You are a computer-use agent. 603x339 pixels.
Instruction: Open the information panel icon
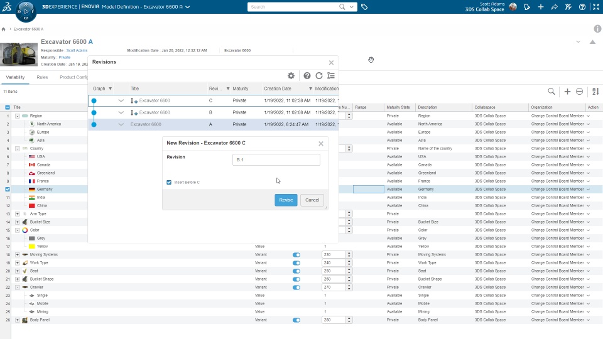click(x=597, y=29)
